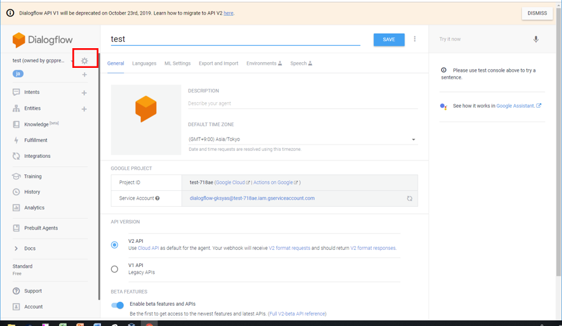Click the agent avatar image
This screenshot has width=562, height=326.
click(146, 119)
